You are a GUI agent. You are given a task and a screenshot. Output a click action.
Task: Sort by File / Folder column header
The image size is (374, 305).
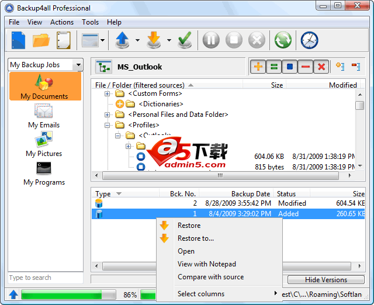[x=167, y=85]
